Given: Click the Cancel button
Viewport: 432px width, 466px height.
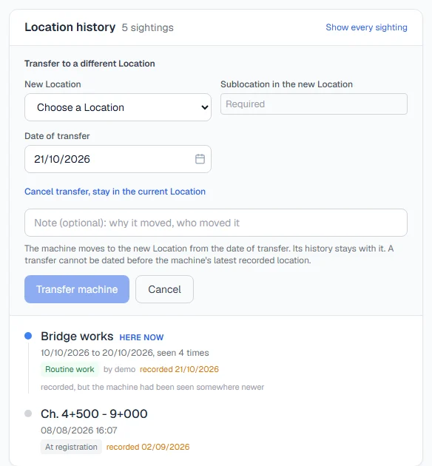Looking at the screenshot, I should 165,289.
